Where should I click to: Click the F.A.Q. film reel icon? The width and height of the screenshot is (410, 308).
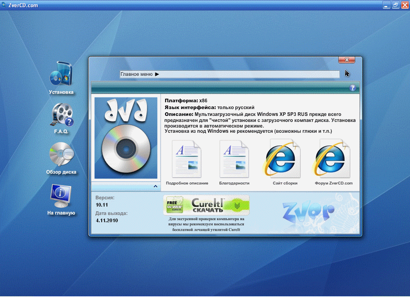point(61,114)
